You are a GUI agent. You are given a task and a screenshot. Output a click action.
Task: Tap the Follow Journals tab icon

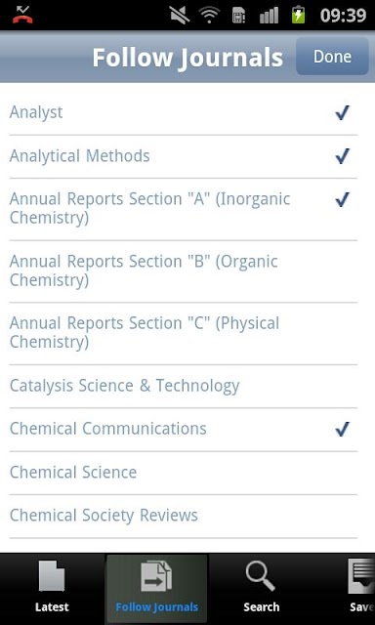click(156, 576)
